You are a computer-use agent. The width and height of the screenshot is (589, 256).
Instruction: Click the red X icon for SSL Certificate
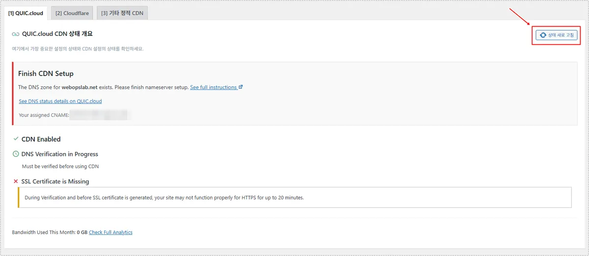[16, 181]
